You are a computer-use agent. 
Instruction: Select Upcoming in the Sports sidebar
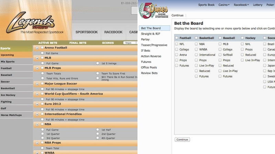coord(16,55)
